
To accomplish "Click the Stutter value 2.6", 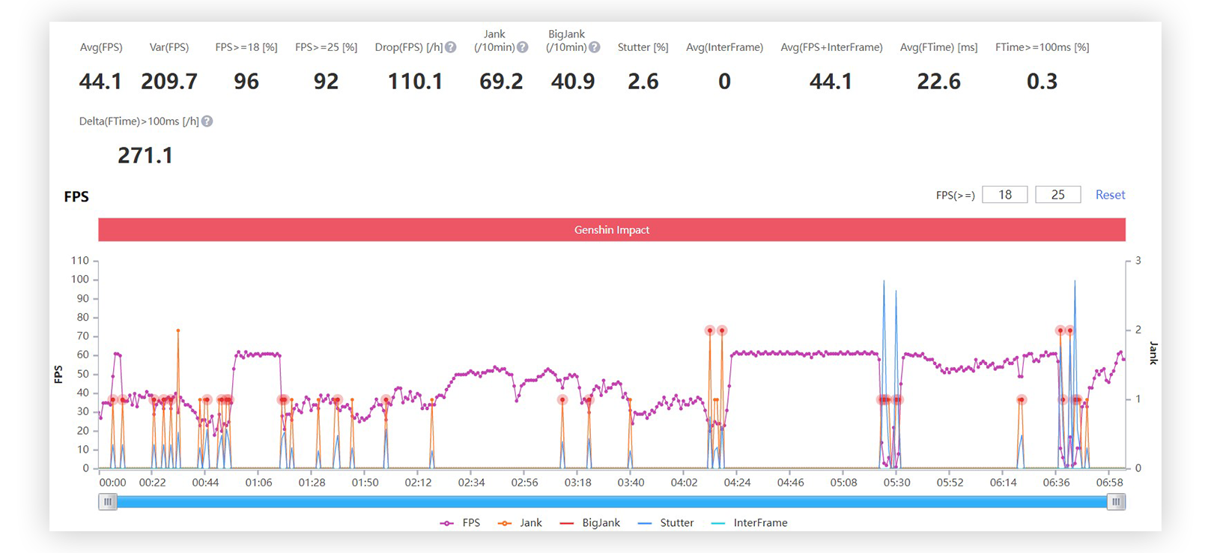I will click(x=643, y=82).
